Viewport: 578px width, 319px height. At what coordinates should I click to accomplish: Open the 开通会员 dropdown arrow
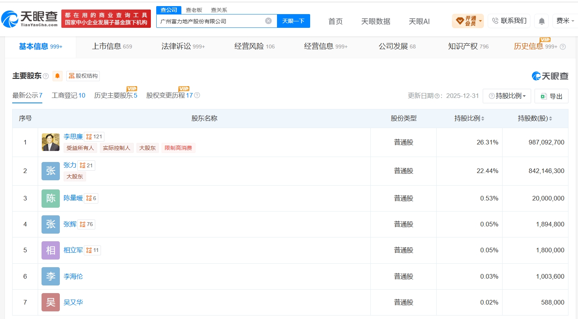point(480,21)
